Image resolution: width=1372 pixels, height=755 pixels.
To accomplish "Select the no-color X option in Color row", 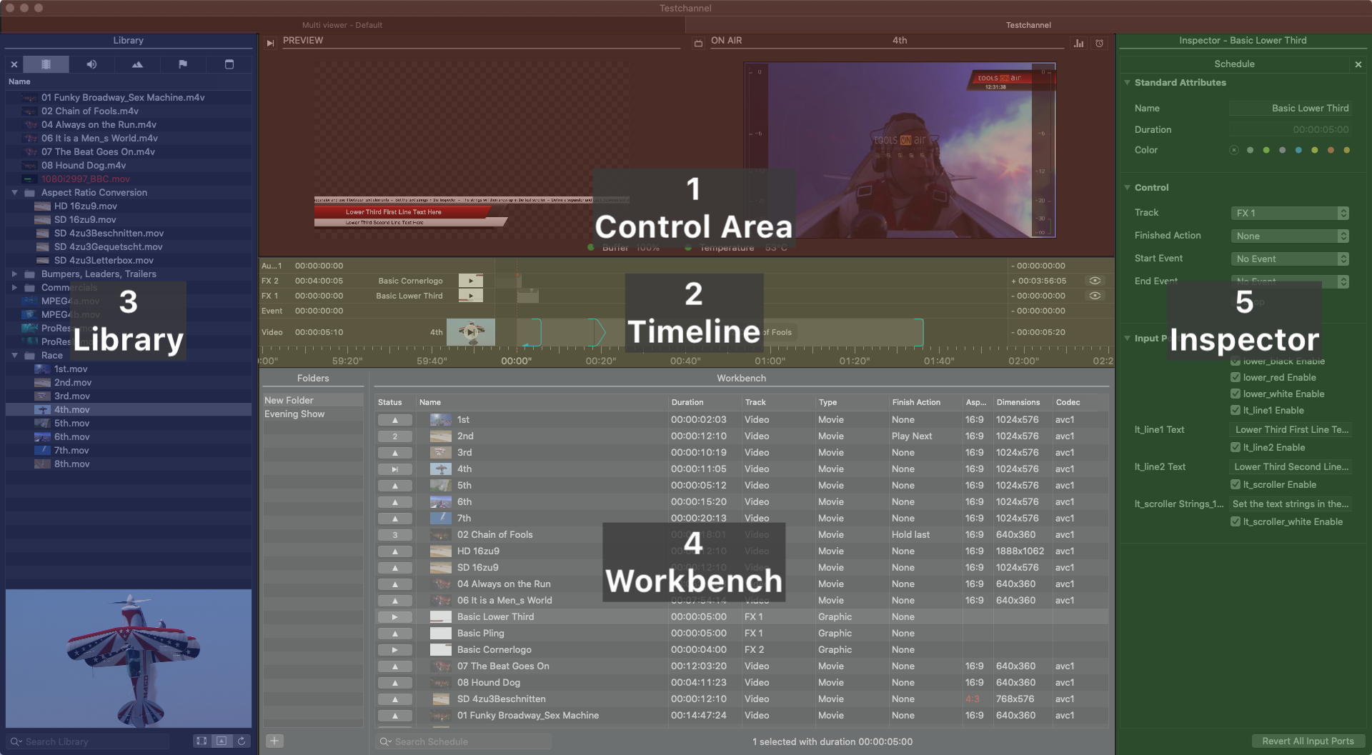I will click(x=1234, y=150).
